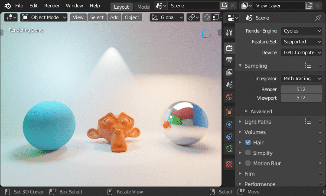Open the Object properties tab
This screenshot has width=326, height=196.
tap(229, 112)
